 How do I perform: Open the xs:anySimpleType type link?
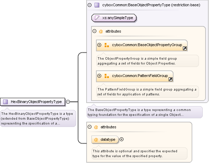(118, 18)
